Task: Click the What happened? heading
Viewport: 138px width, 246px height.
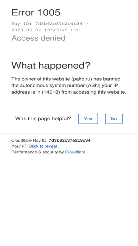Action: [x=51, y=65]
